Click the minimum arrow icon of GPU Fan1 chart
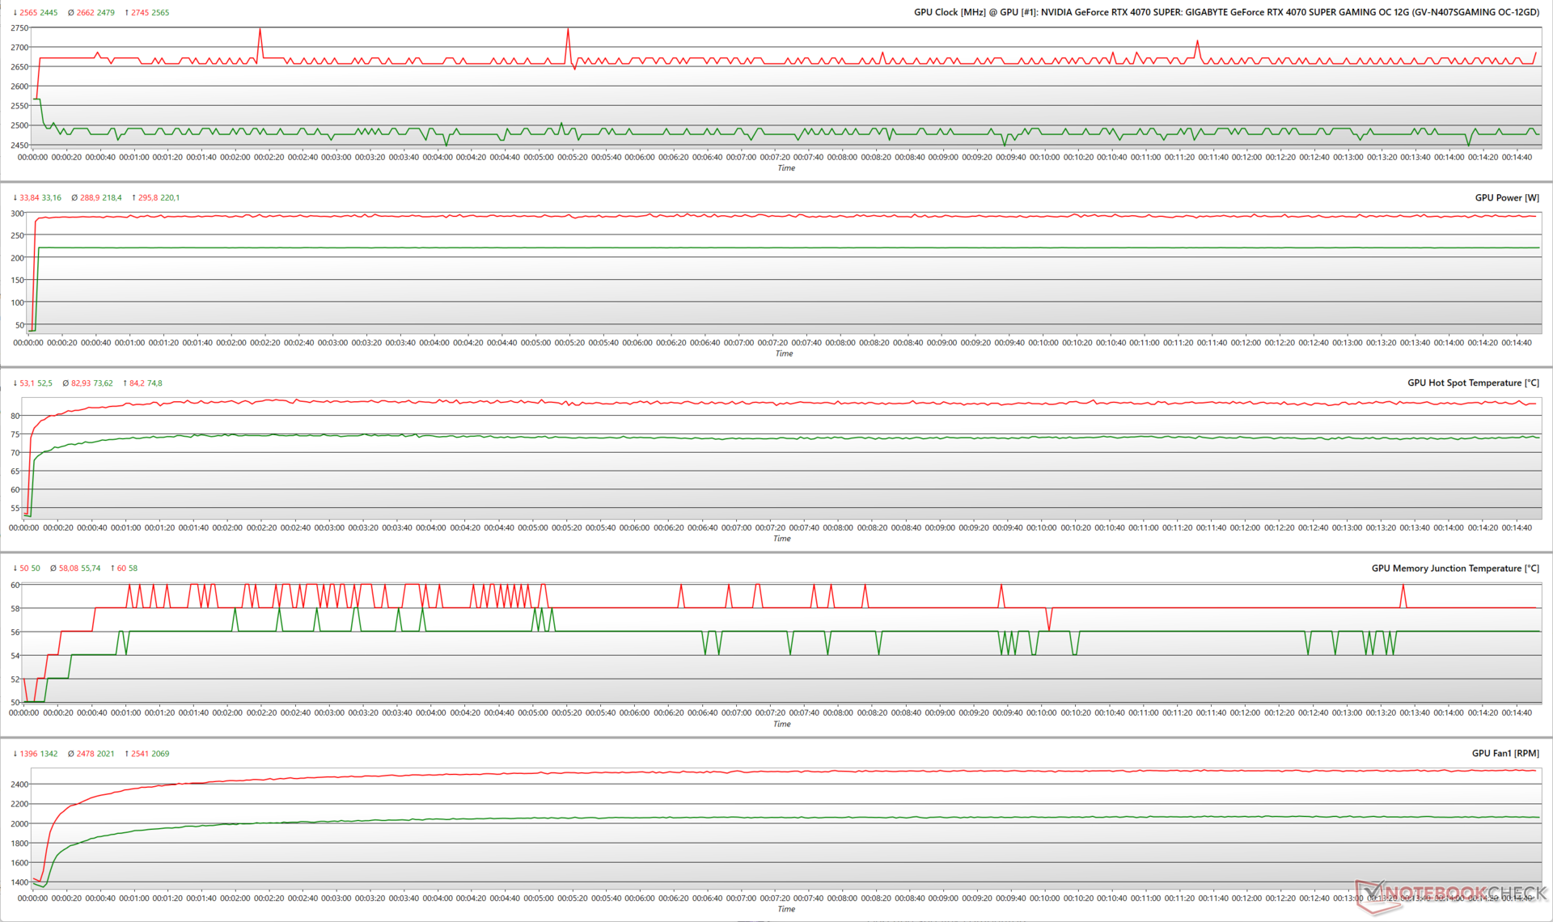This screenshot has height=922, width=1553. coord(15,754)
